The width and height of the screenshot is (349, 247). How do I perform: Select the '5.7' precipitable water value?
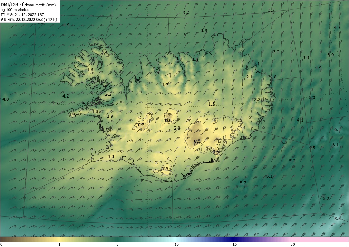tap(243, 183)
